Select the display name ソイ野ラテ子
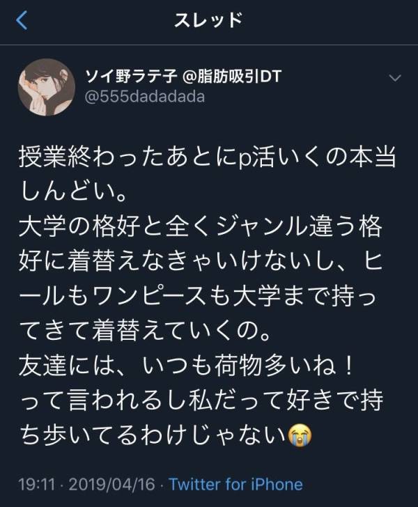The image size is (418, 507). click(131, 77)
